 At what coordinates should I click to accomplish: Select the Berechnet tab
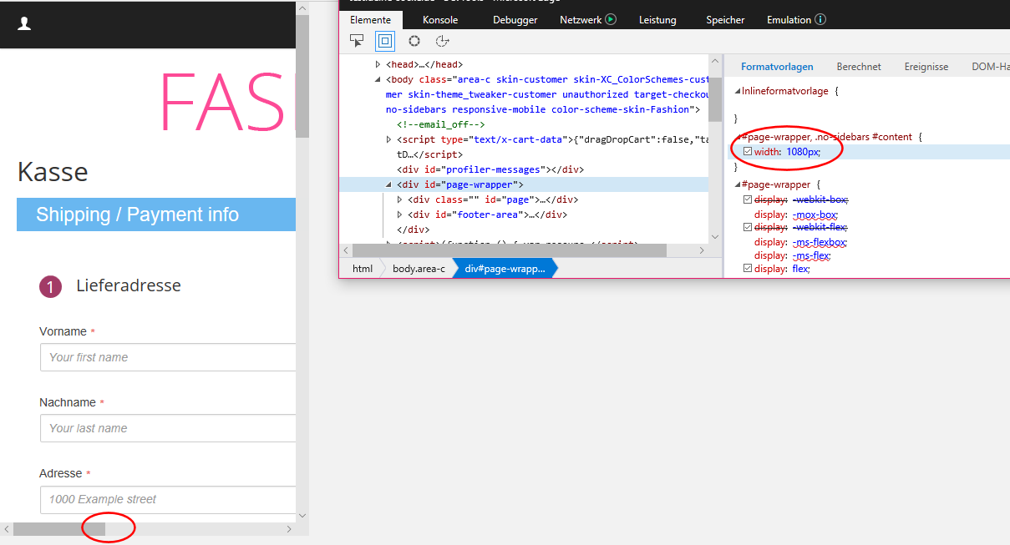[859, 67]
